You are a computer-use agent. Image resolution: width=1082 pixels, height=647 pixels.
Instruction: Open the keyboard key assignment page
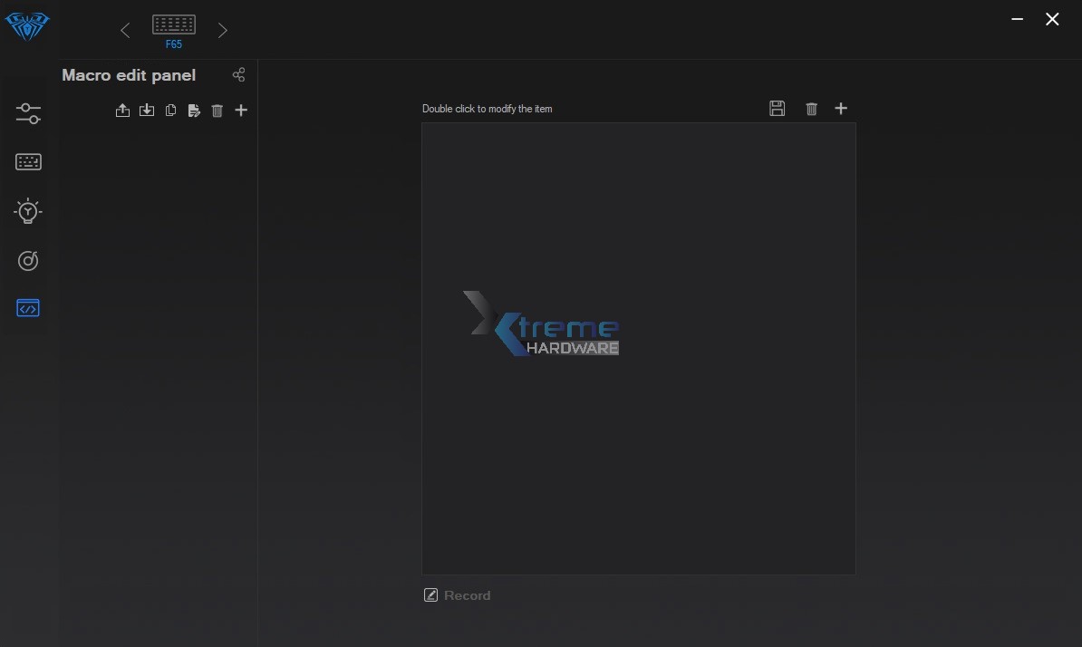28,162
